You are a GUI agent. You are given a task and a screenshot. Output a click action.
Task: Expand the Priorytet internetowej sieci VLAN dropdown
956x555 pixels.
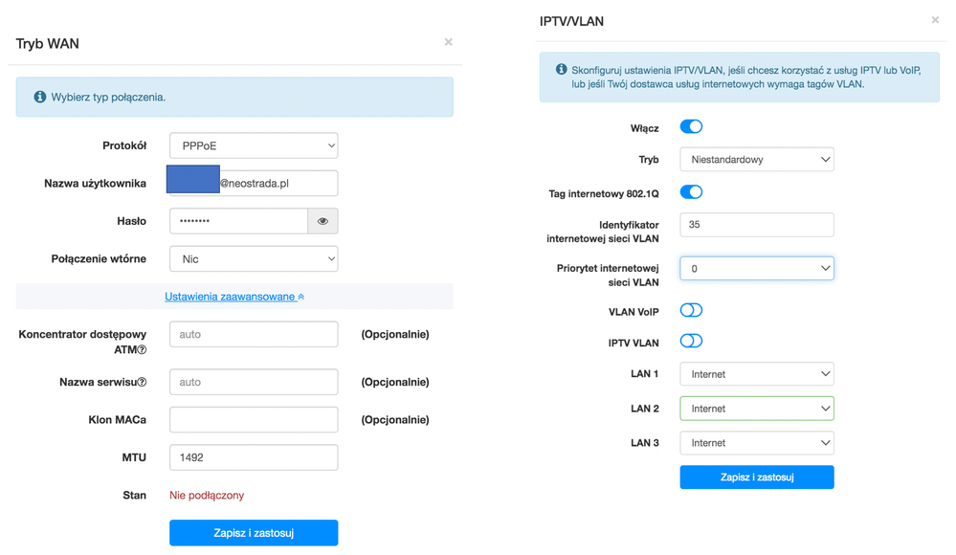[x=756, y=269]
